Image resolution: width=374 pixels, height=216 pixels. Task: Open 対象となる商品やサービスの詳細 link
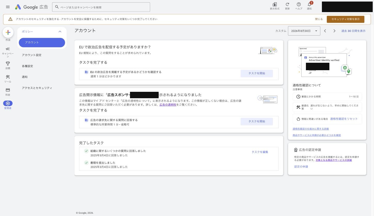click(334, 160)
